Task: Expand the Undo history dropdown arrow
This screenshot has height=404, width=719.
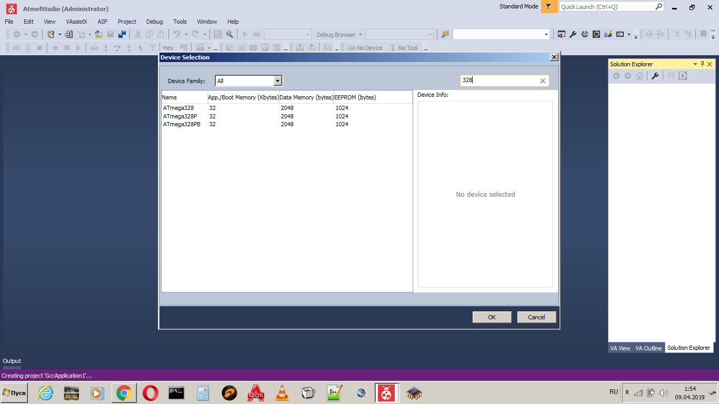Action: coord(186,34)
